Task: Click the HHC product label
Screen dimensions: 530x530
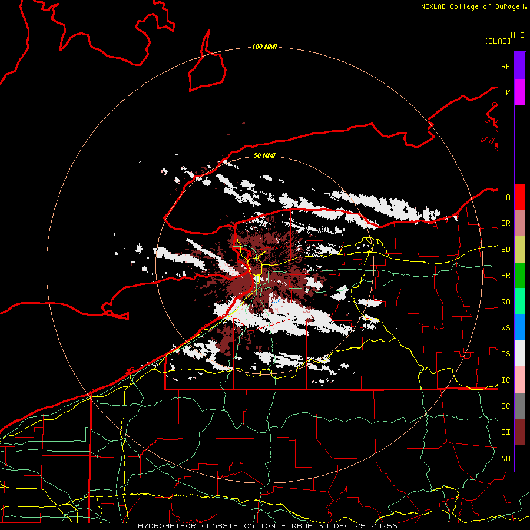Action: (517, 35)
